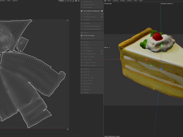The width and height of the screenshot is (183, 137).
Task: Open the Textures menu in UV editor
Action: coord(15,1)
